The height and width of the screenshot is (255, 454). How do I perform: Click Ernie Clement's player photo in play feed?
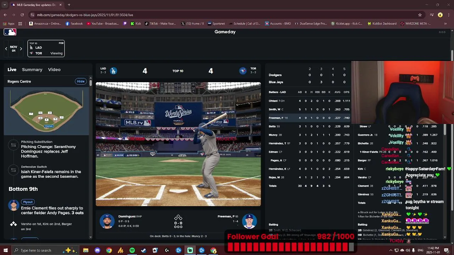tap(13, 205)
